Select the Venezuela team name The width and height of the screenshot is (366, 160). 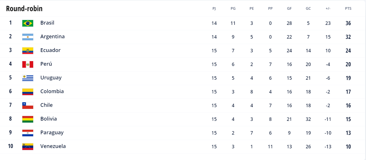[x=53, y=146]
